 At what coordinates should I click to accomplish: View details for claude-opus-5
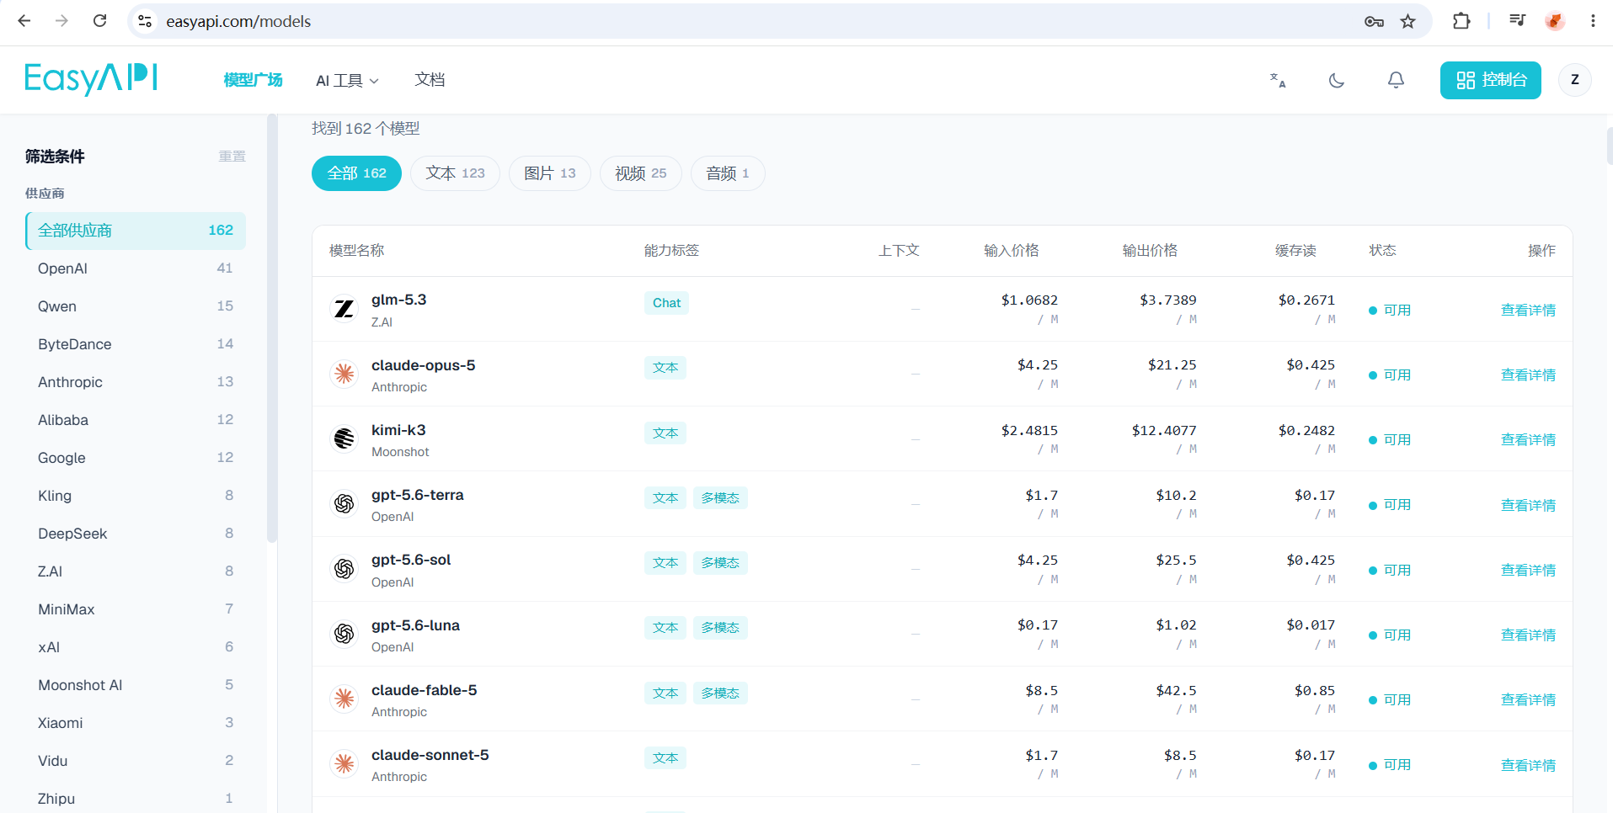click(x=1528, y=375)
